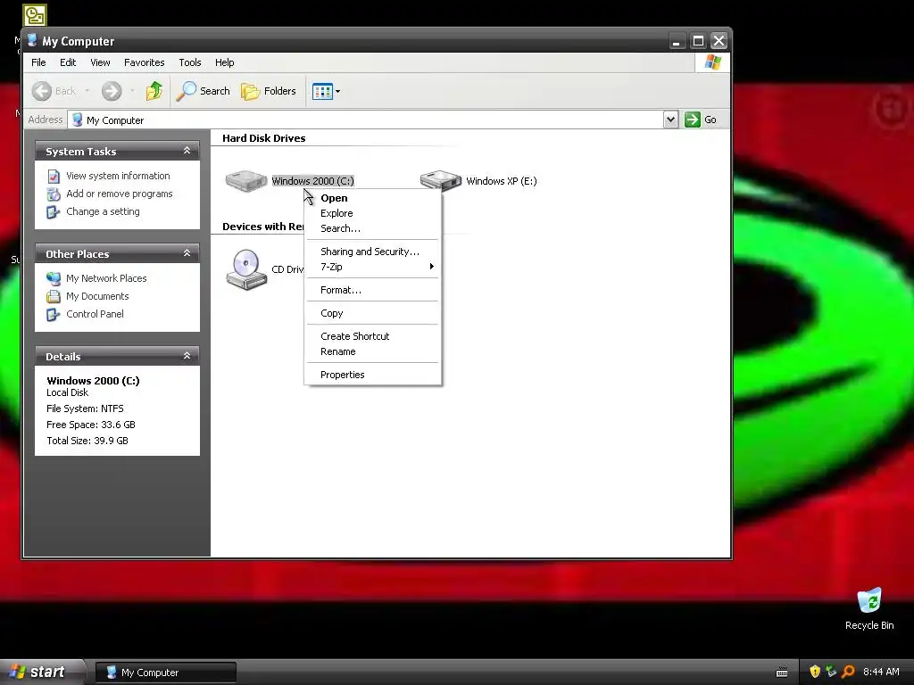Open the Back history dropdown arrow

point(87,91)
